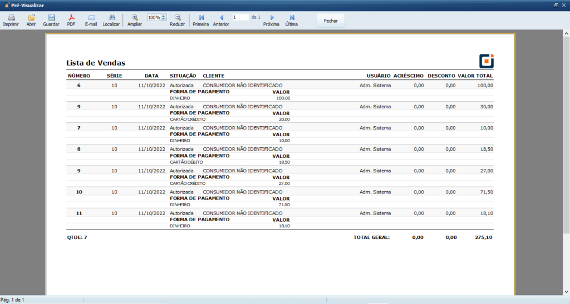The width and height of the screenshot is (570, 304).
Task: Send the report via the E-mail icon
Action: [91, 17]
